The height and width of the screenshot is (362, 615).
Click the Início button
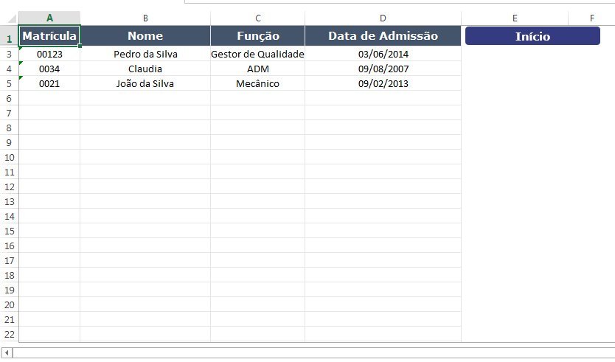[x=532, y=36]
